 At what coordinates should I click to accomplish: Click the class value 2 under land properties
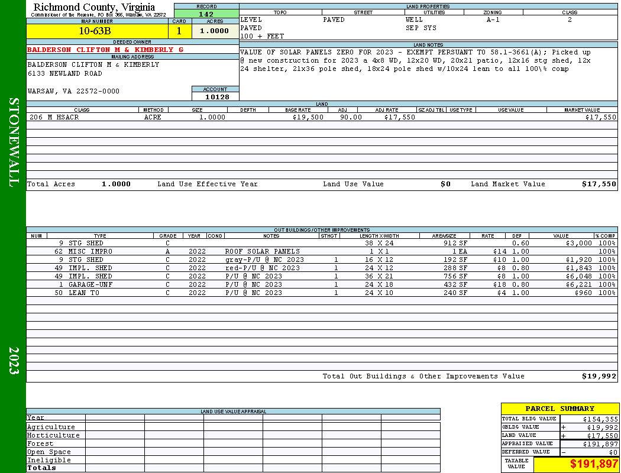coord(570,20)
